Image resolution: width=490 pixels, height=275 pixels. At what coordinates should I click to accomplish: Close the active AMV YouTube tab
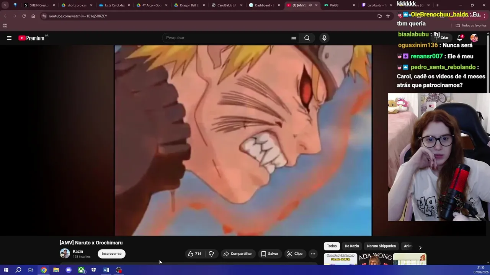pos(316,5)
